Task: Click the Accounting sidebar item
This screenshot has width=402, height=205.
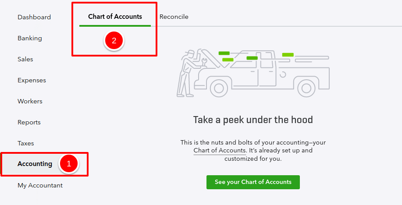Action: pos(35,164)
